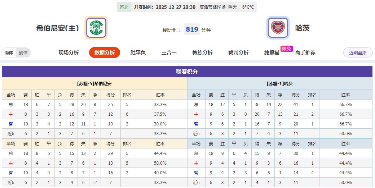View the 教练分析 tab
The width and height of the screenshot is (375, 188).
[202, 52]
